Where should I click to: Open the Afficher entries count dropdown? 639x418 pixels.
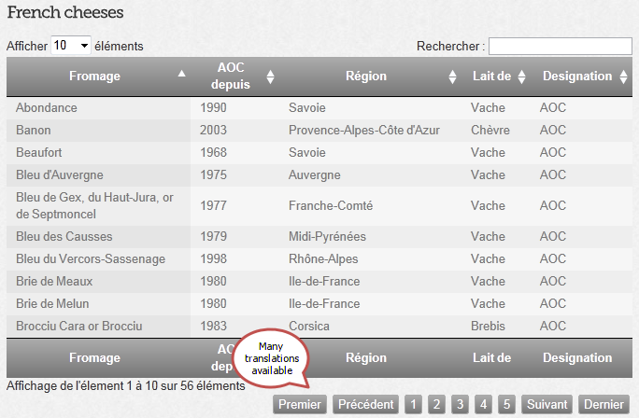pyautogui.click(x=70, y=45)
